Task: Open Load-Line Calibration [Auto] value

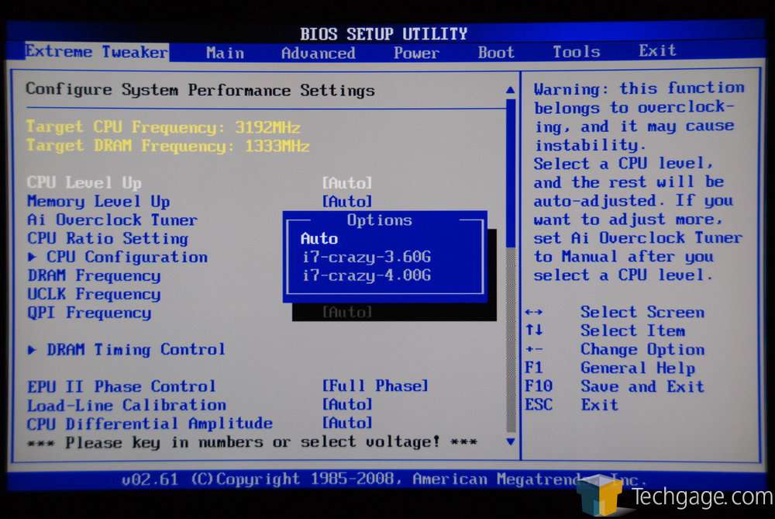Action: [x=347, y=405]
